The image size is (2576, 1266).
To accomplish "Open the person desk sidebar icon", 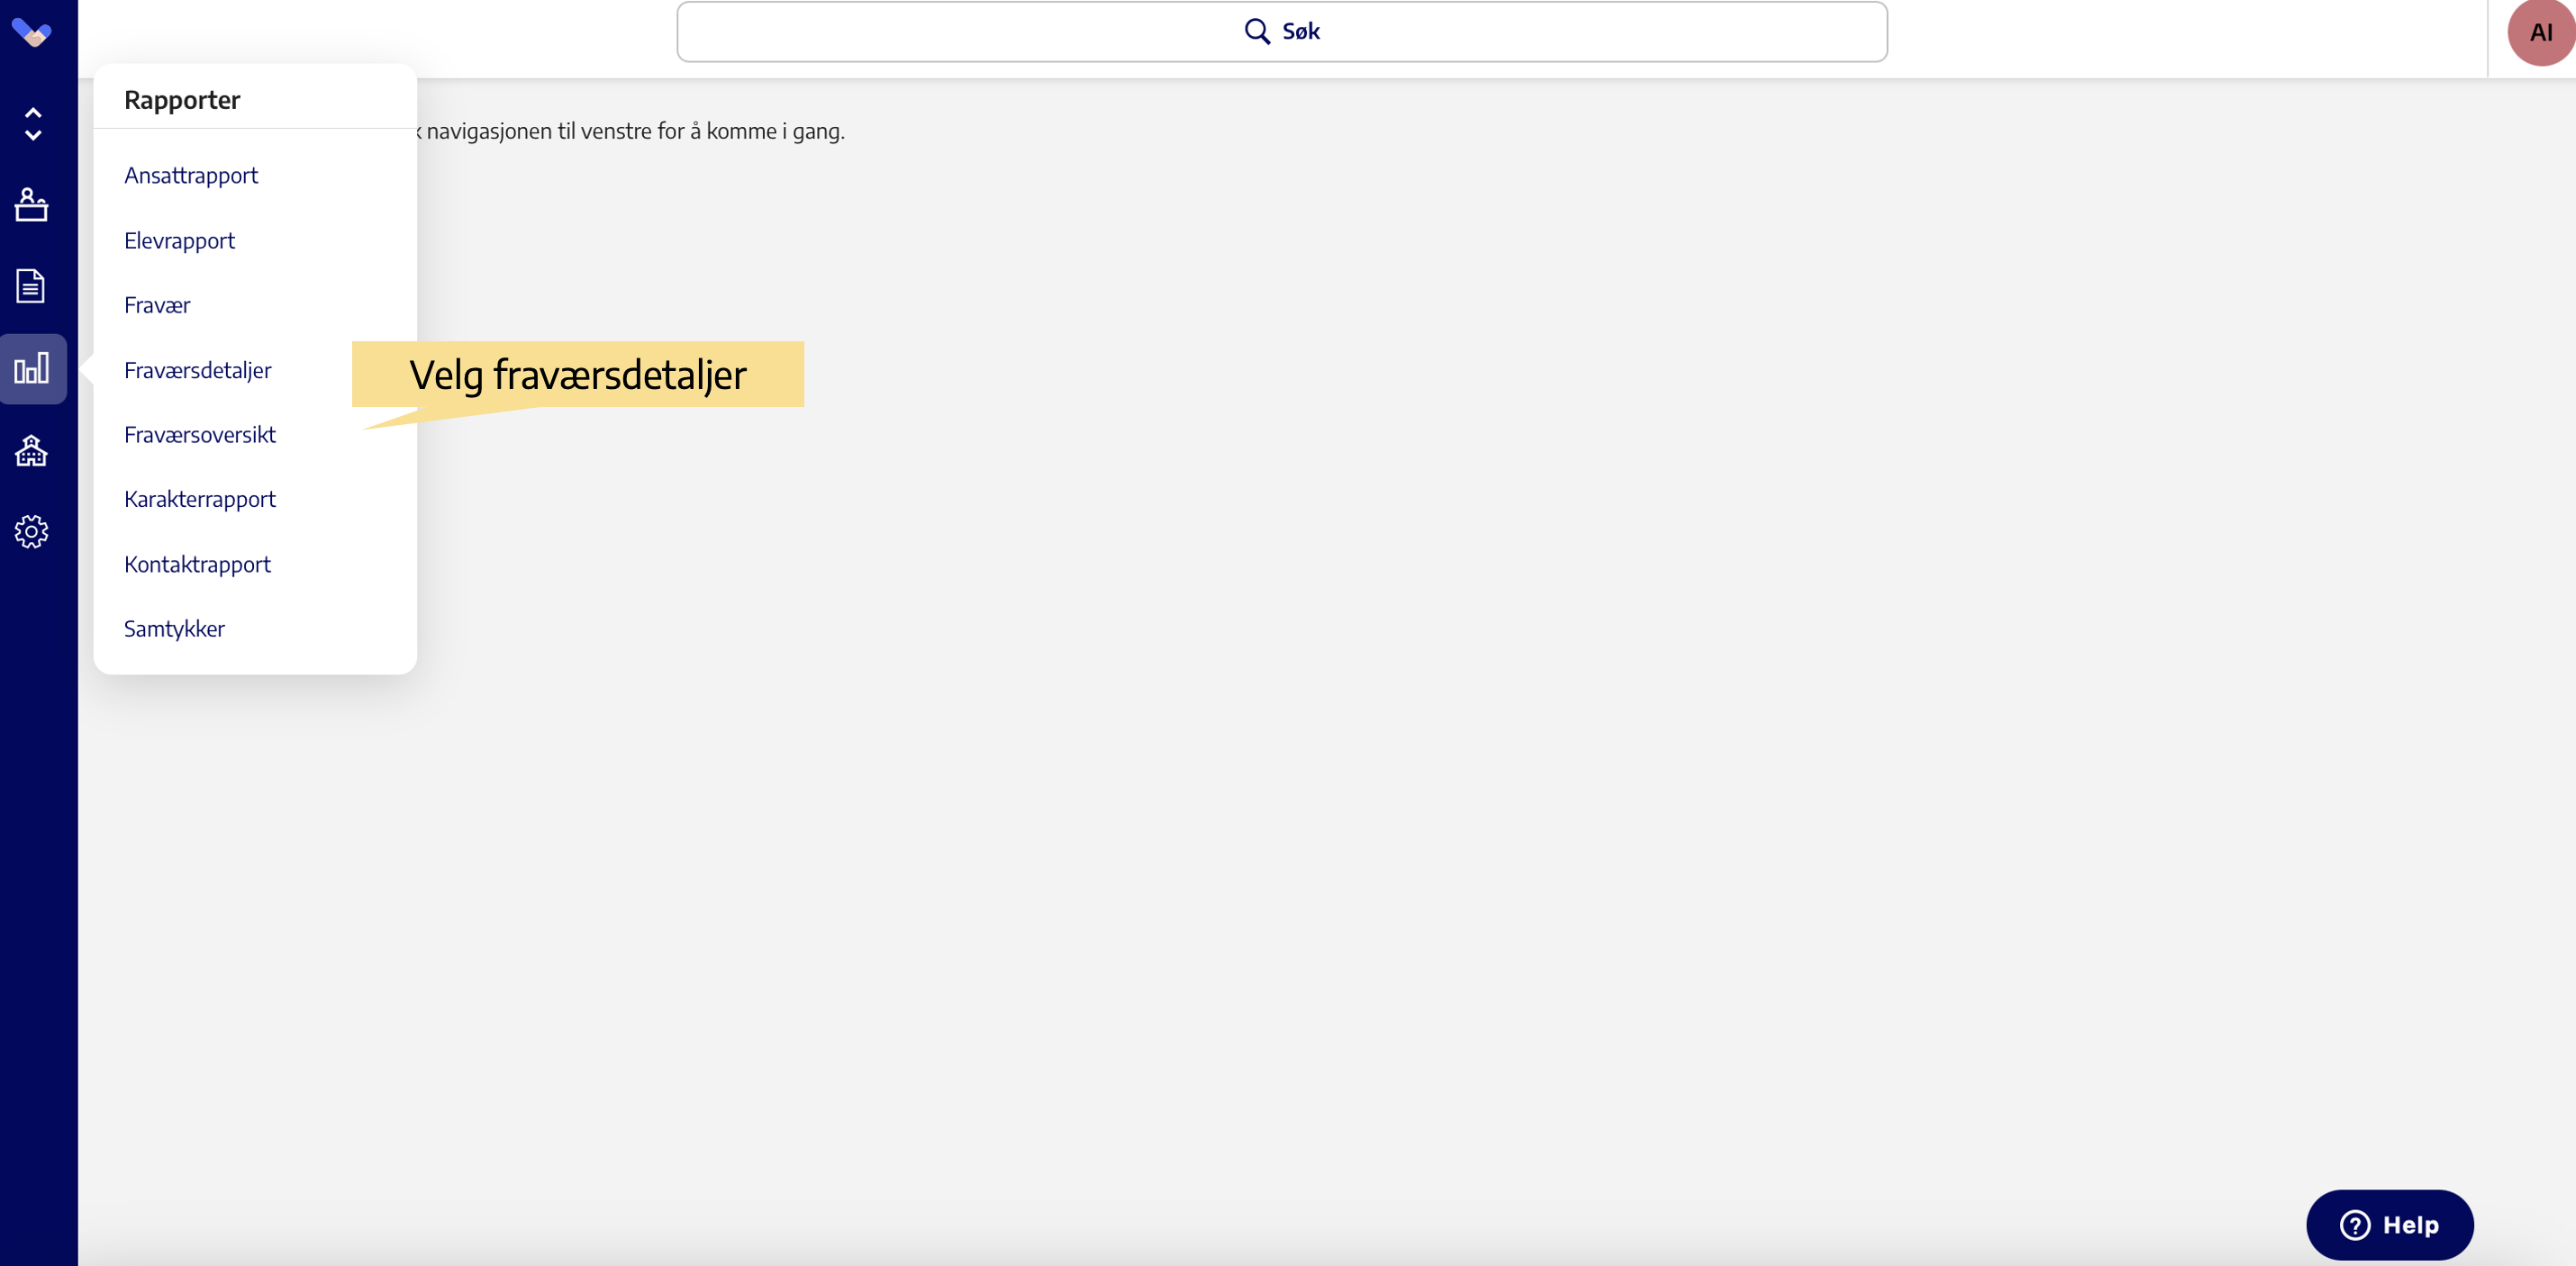I will pos(31,205).
